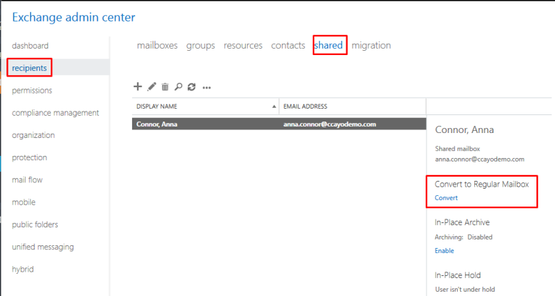Click the email address in the details pane
Screen dimensions: 555x296
(479, 159)
